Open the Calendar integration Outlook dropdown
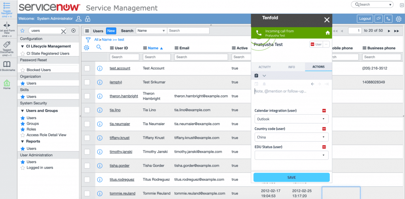Image resolution: width=405 pixels, height=199 pixels. (x=291, y=119)
